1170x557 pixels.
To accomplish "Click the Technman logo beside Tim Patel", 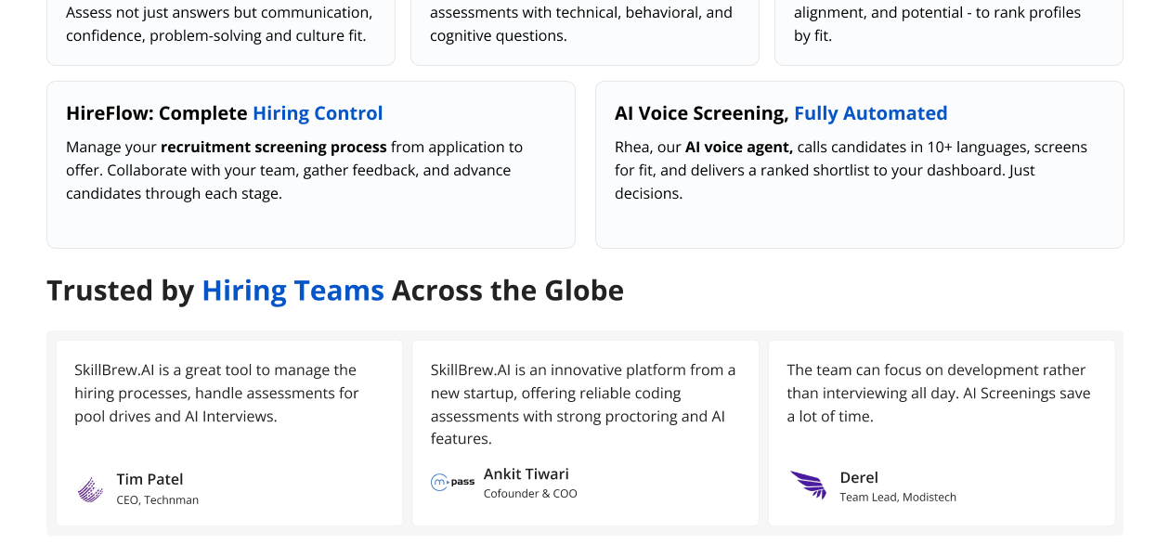I will pos(90,489).
